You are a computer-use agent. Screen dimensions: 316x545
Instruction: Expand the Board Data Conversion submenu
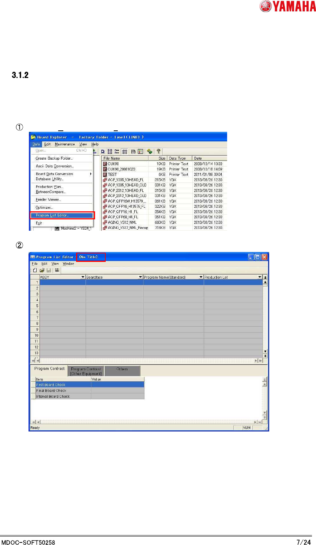point(62,174)
